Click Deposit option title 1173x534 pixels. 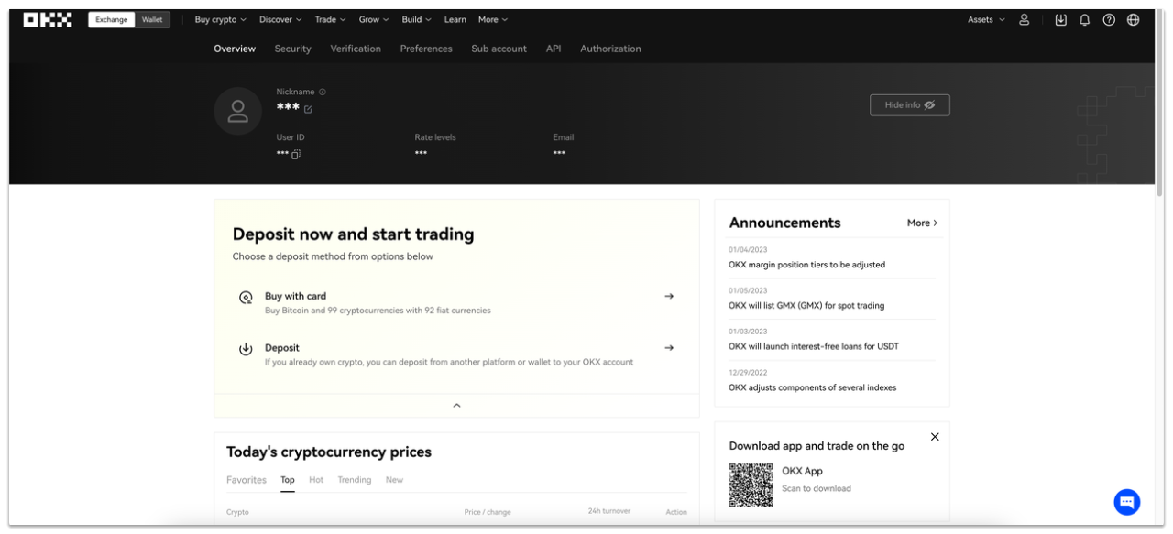282,348
